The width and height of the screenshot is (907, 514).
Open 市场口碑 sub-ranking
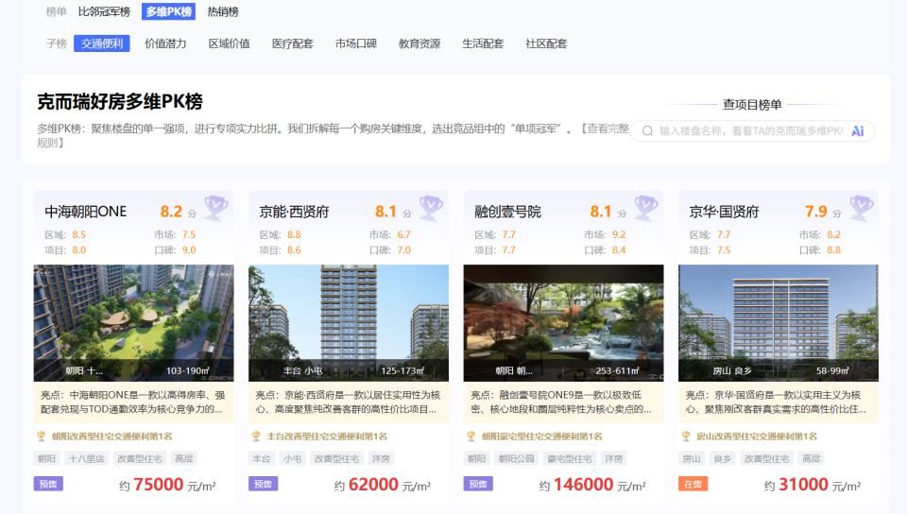point(356,43)
